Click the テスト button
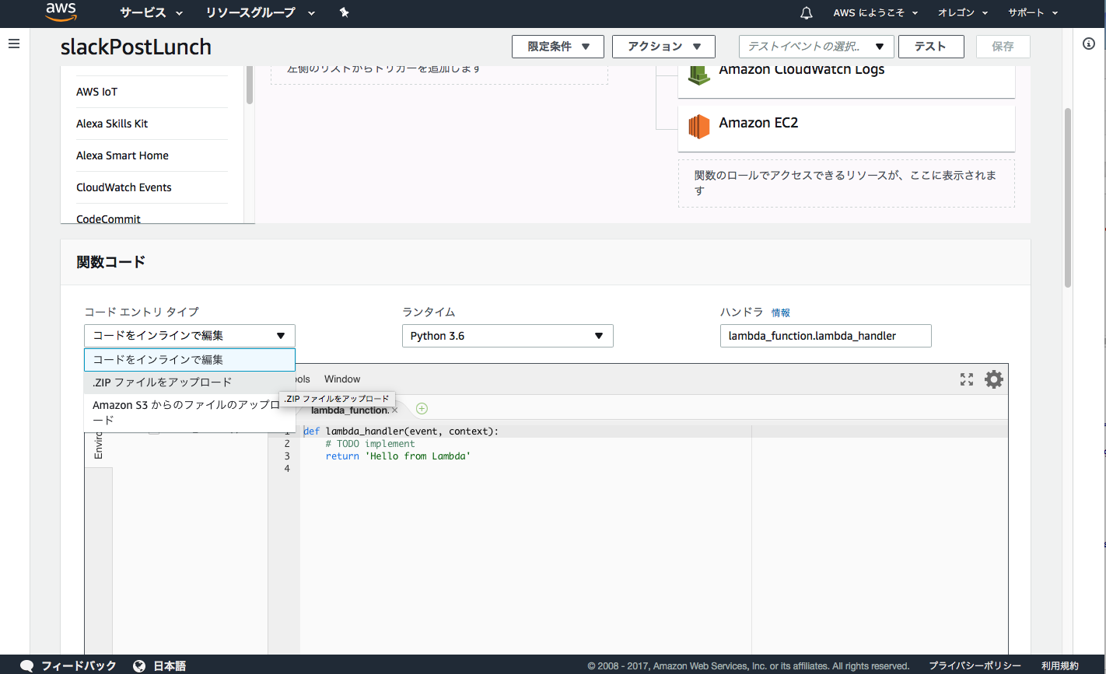Screen dimensions: 1106x674 click(x=931, y=47)
